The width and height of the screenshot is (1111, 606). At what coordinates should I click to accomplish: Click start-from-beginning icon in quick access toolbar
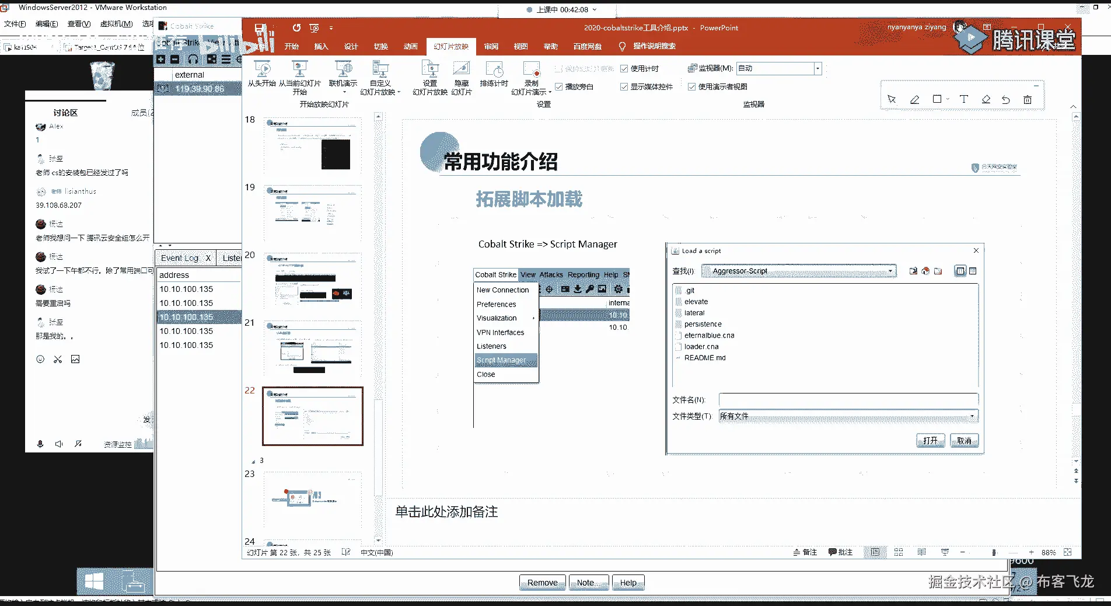pyautogui.click(x=314, y=28)
